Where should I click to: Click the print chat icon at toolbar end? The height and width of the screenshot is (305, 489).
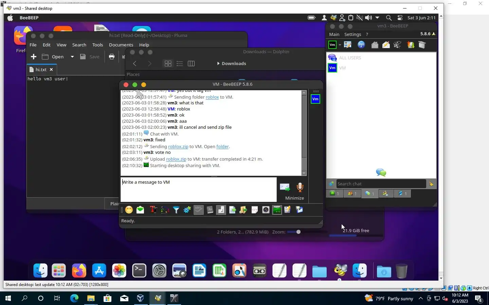(299, 210)
